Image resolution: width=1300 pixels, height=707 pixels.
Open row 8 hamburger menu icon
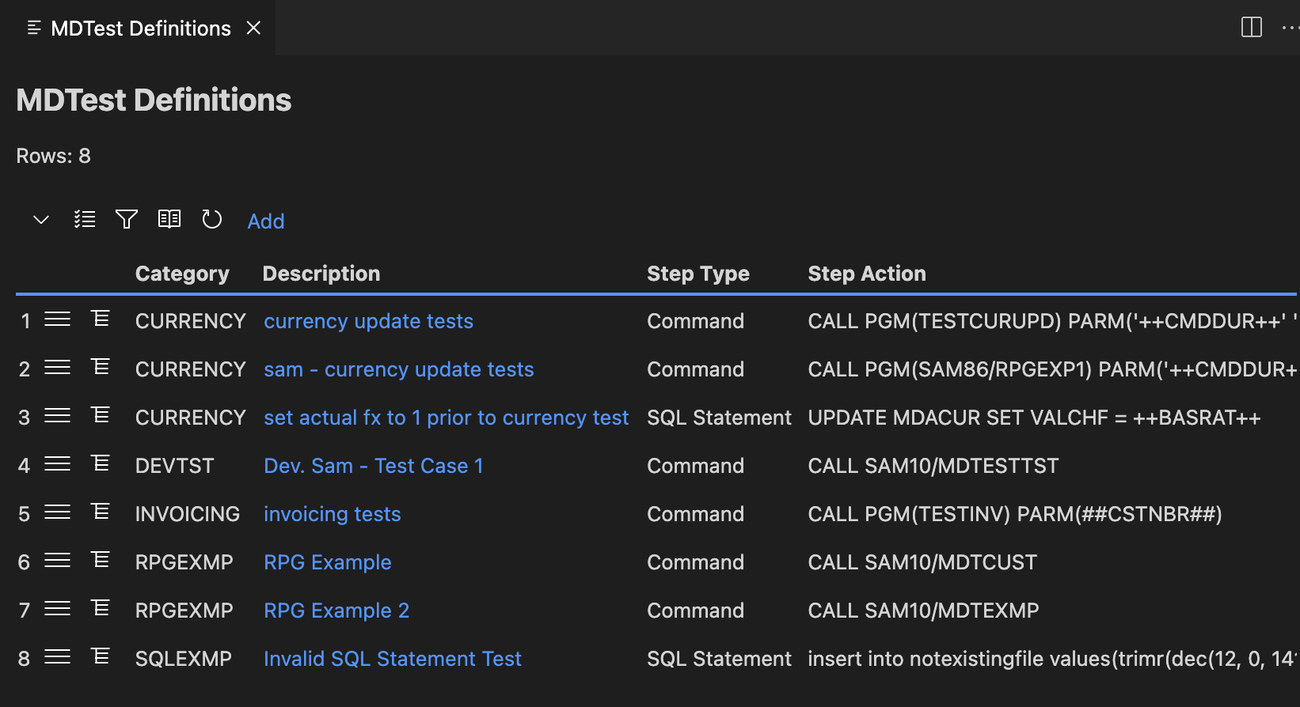(57, 657)
